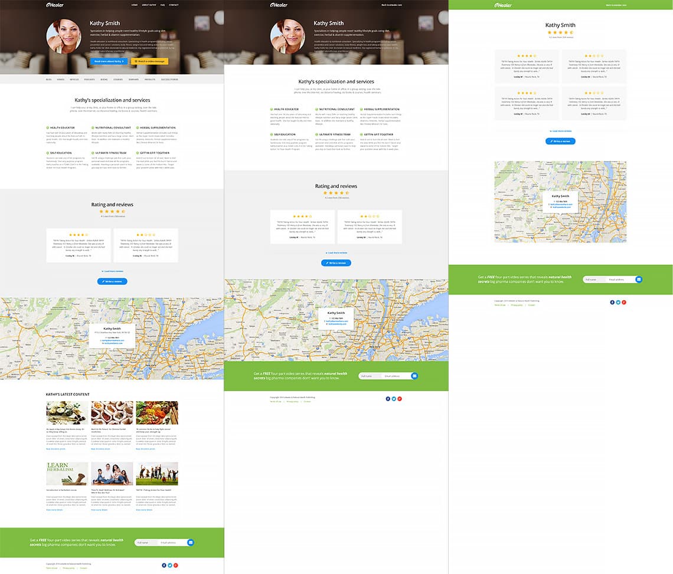Click the Write a review button
The image size is (673, 574).
tap(112, 281)
